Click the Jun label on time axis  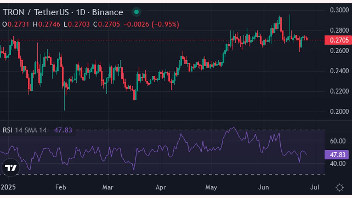[263, 187]
